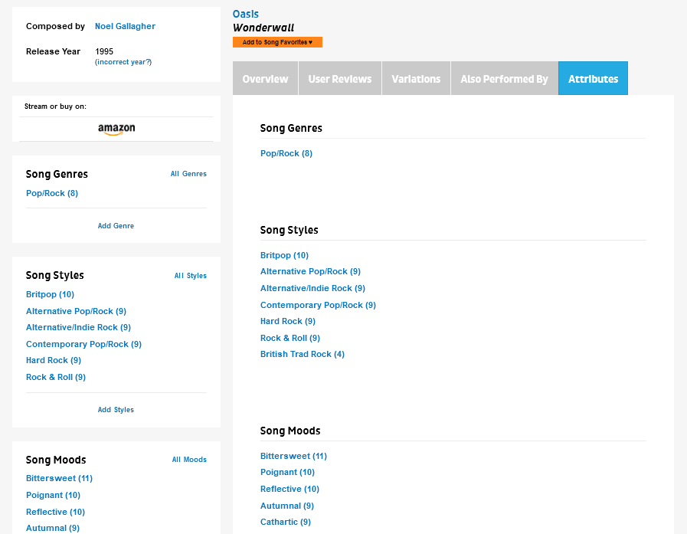Switch to the Overview tab

[265, 79]
